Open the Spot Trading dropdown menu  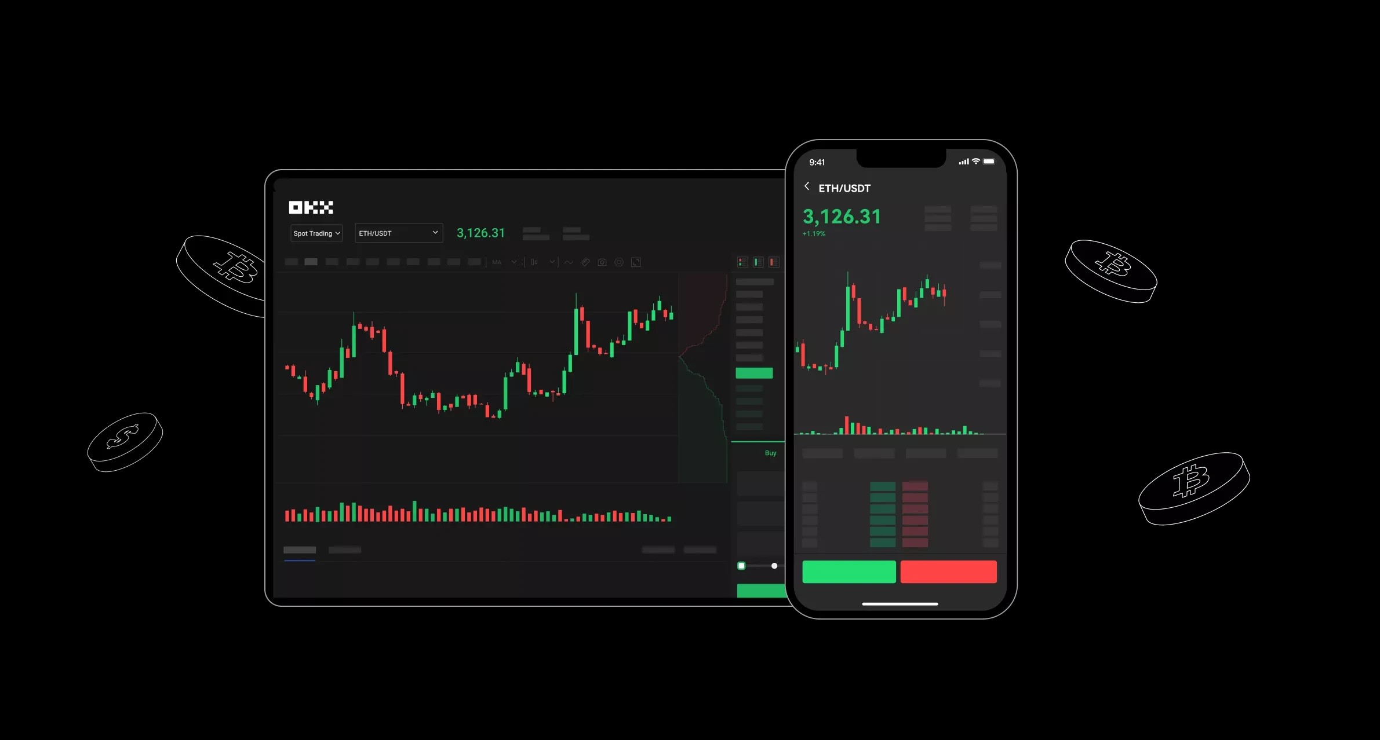point(314,233)
